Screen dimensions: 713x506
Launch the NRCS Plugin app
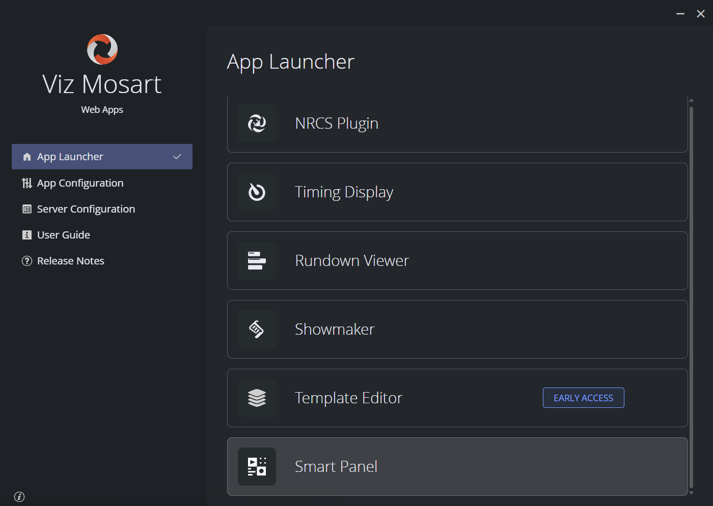coord(457,124)
